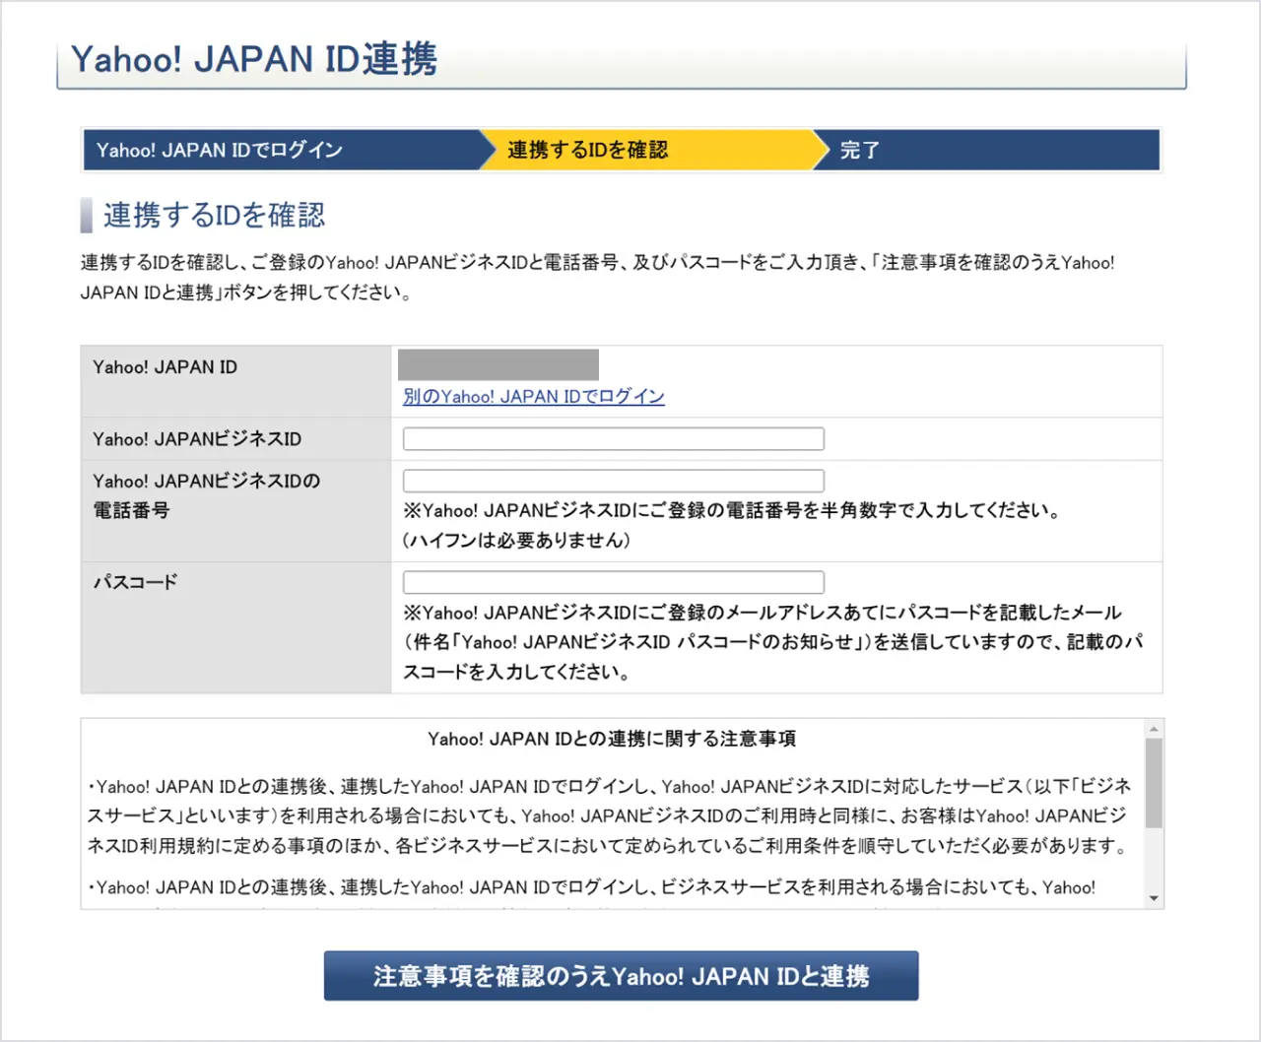Select the 完了 step
This screenshot has width=1261, height=1042.
pyautogui.click(x=985, y=150)
